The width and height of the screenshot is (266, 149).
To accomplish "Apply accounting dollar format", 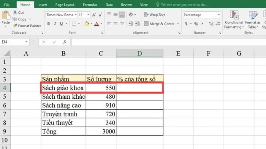I will [186, 23].
